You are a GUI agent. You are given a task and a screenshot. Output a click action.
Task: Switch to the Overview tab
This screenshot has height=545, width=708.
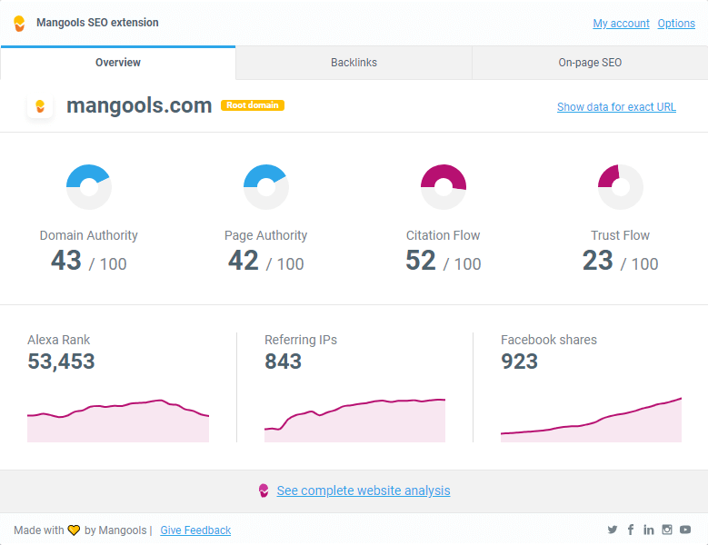pyautogui.click(x=118, y=63)
